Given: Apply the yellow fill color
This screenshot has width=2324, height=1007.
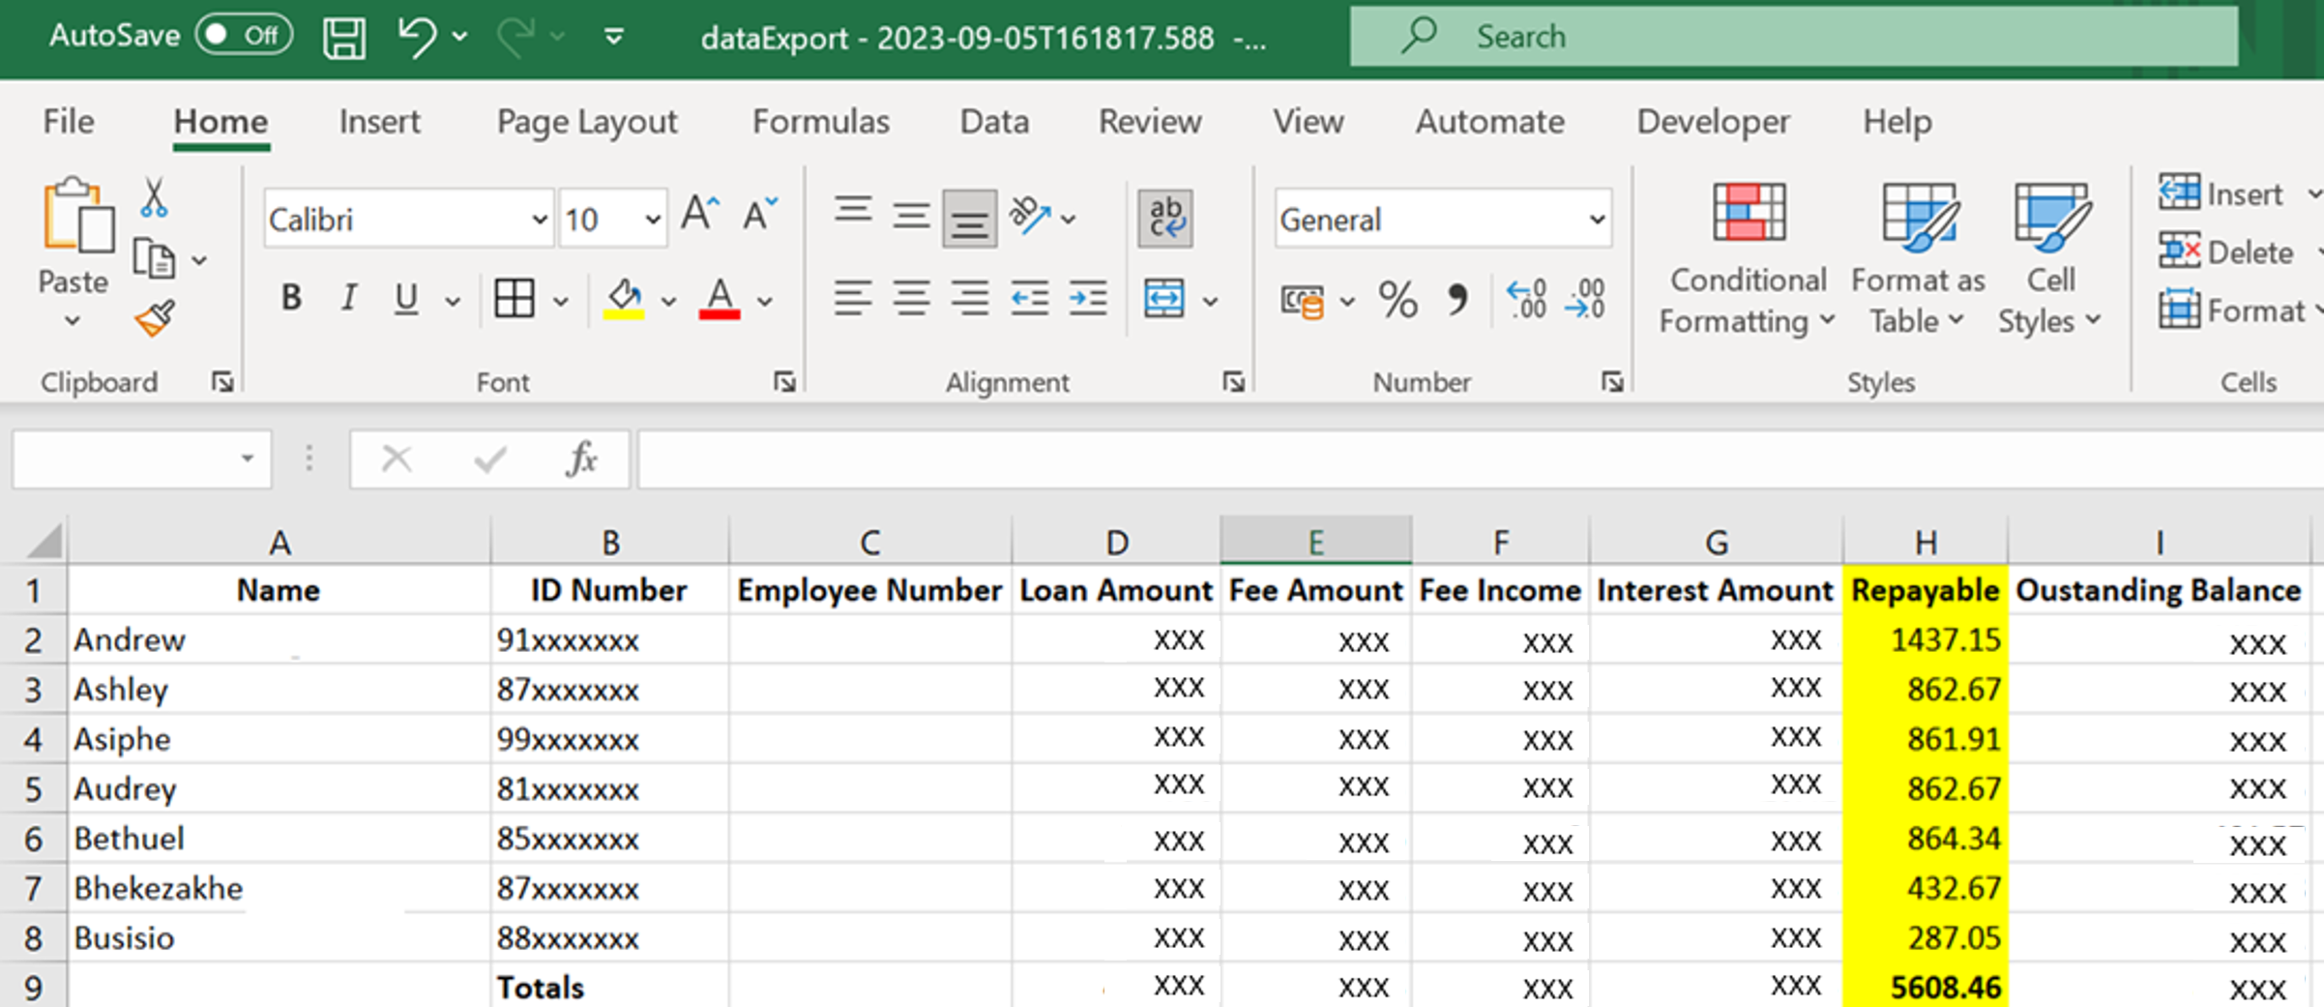Looking at the screenshot, I should (x=624, y=298).
